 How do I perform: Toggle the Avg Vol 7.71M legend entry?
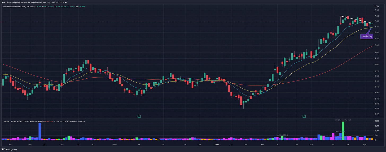[23, 121]
